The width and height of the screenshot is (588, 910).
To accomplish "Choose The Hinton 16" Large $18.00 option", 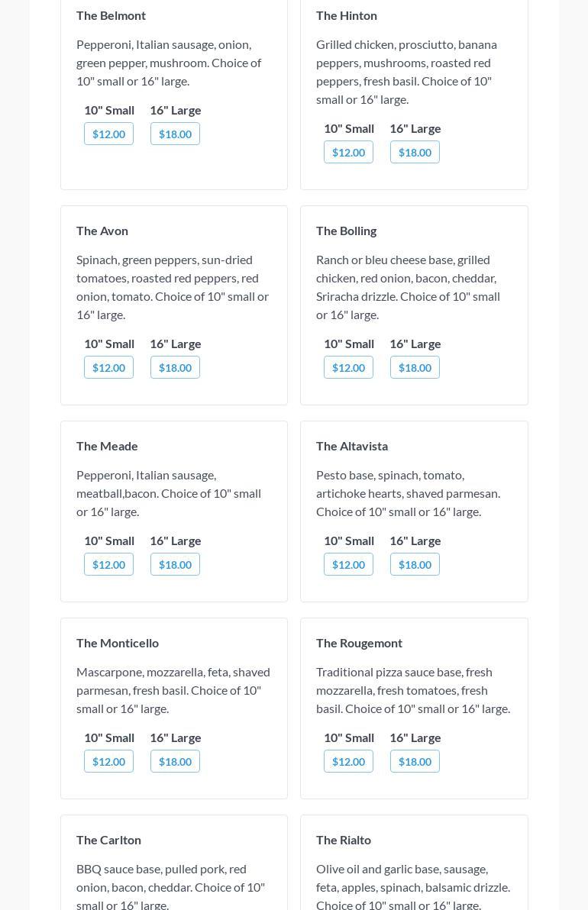I will coord(415,153).
